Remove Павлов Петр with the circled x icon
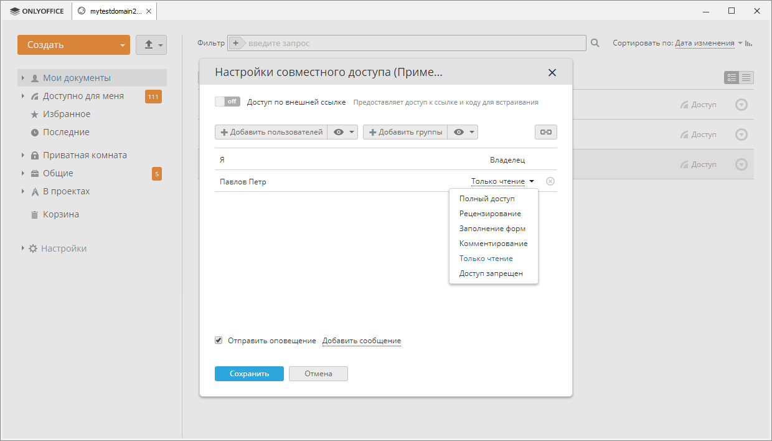 tap(550, 181)
